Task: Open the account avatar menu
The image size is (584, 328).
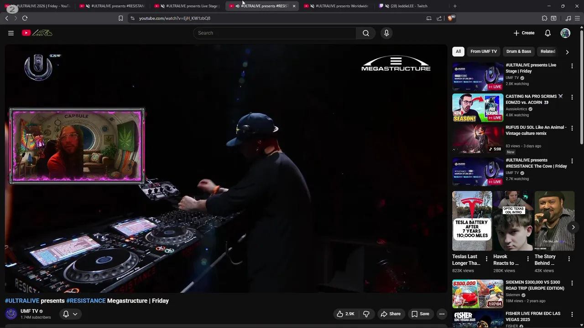Action: tap(565, 33)
